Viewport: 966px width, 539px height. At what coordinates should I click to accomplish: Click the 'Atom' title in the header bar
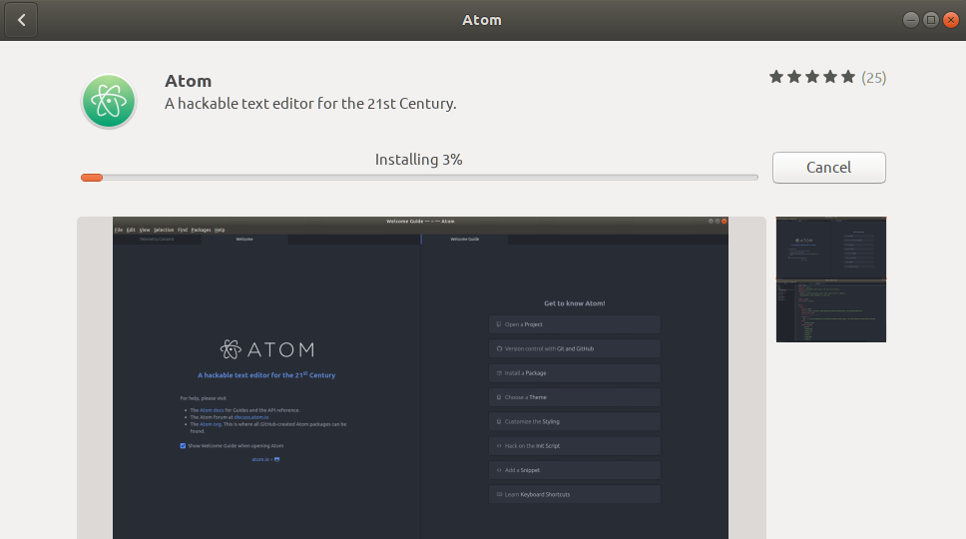pos(482,20)
